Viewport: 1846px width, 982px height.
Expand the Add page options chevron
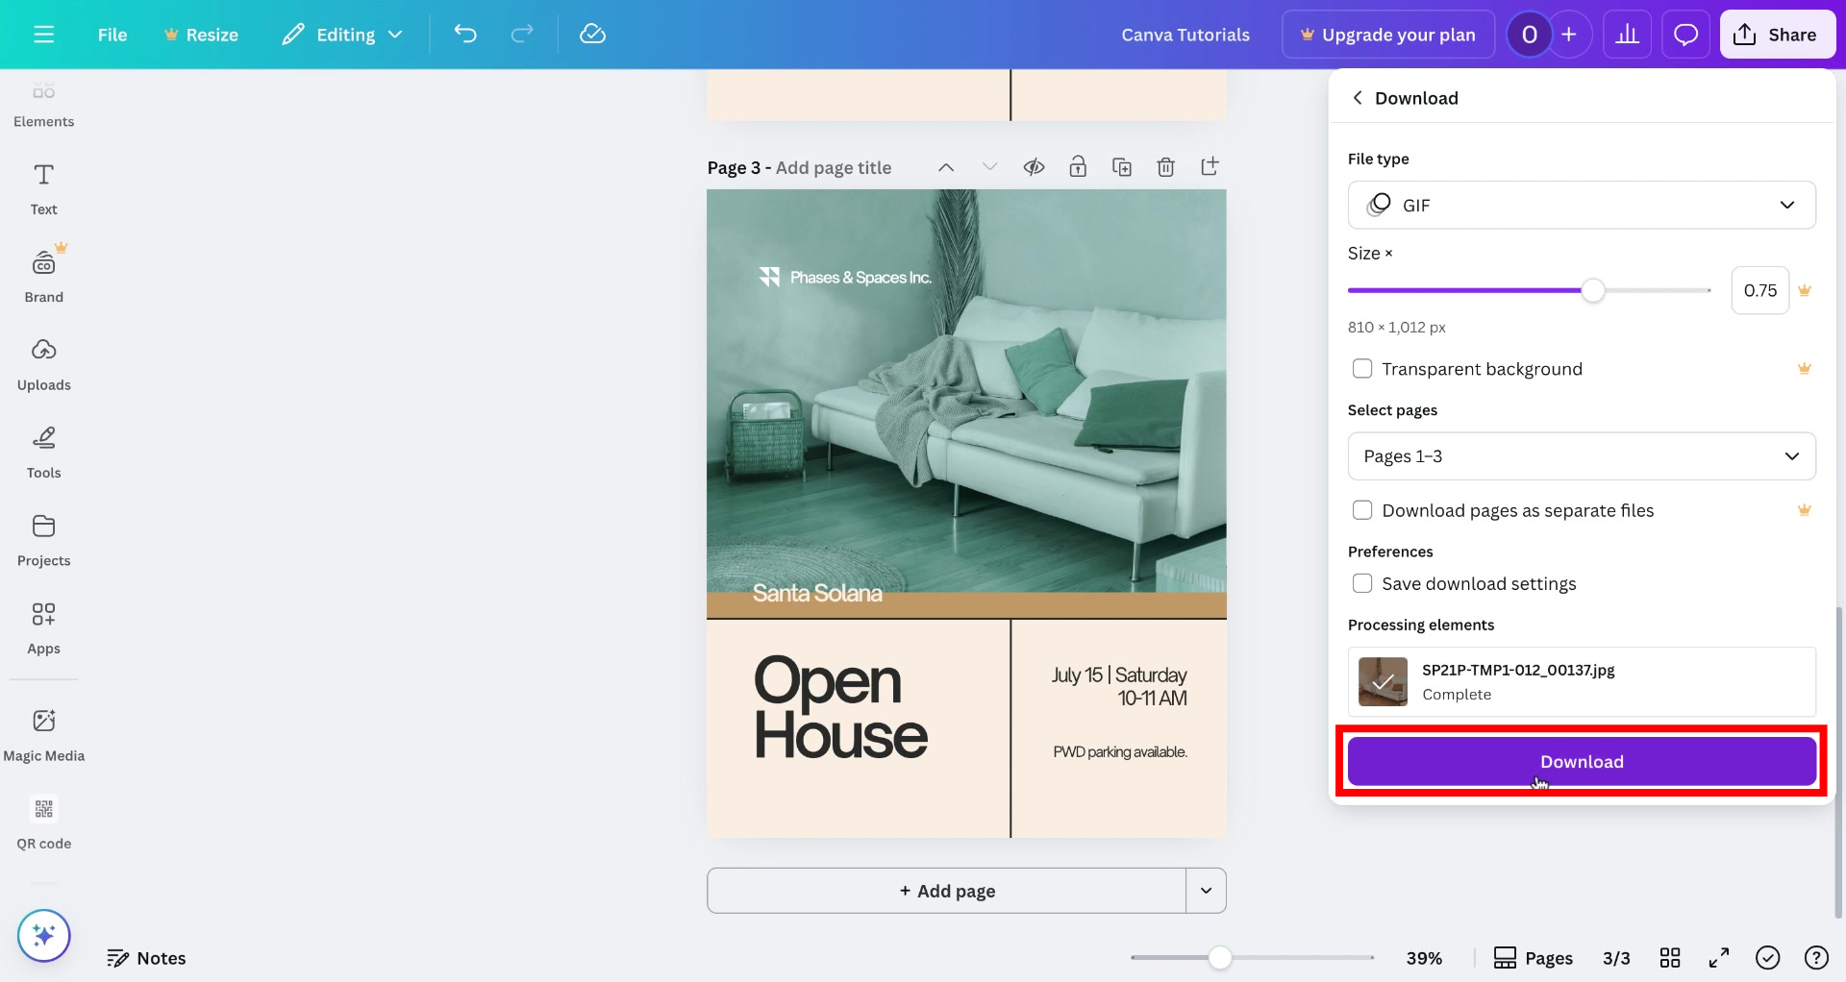(x=1206, y=891)
